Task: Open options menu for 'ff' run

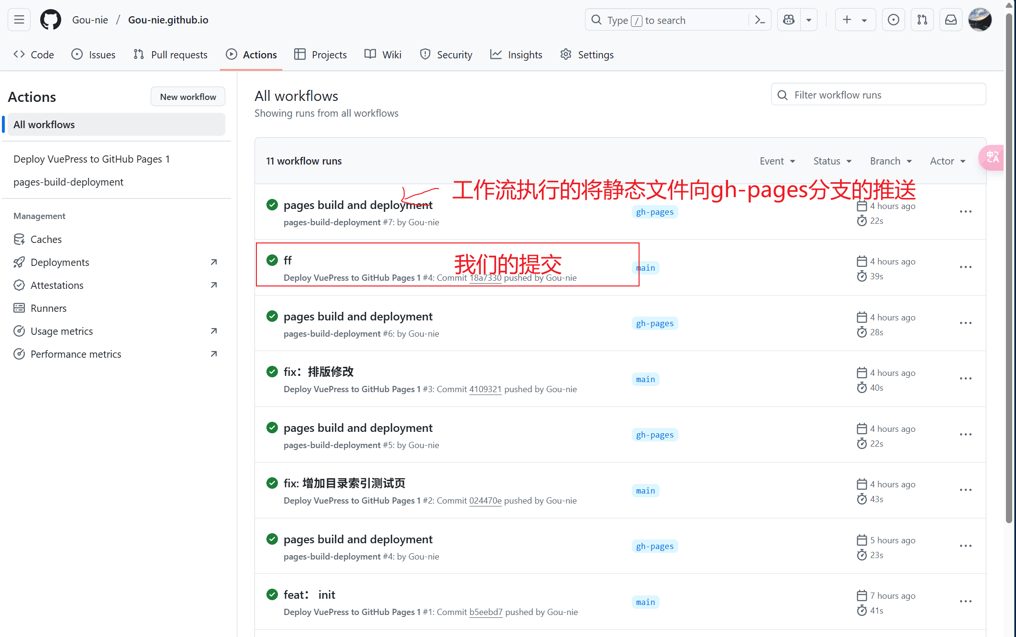Action: tap(965, 267)
